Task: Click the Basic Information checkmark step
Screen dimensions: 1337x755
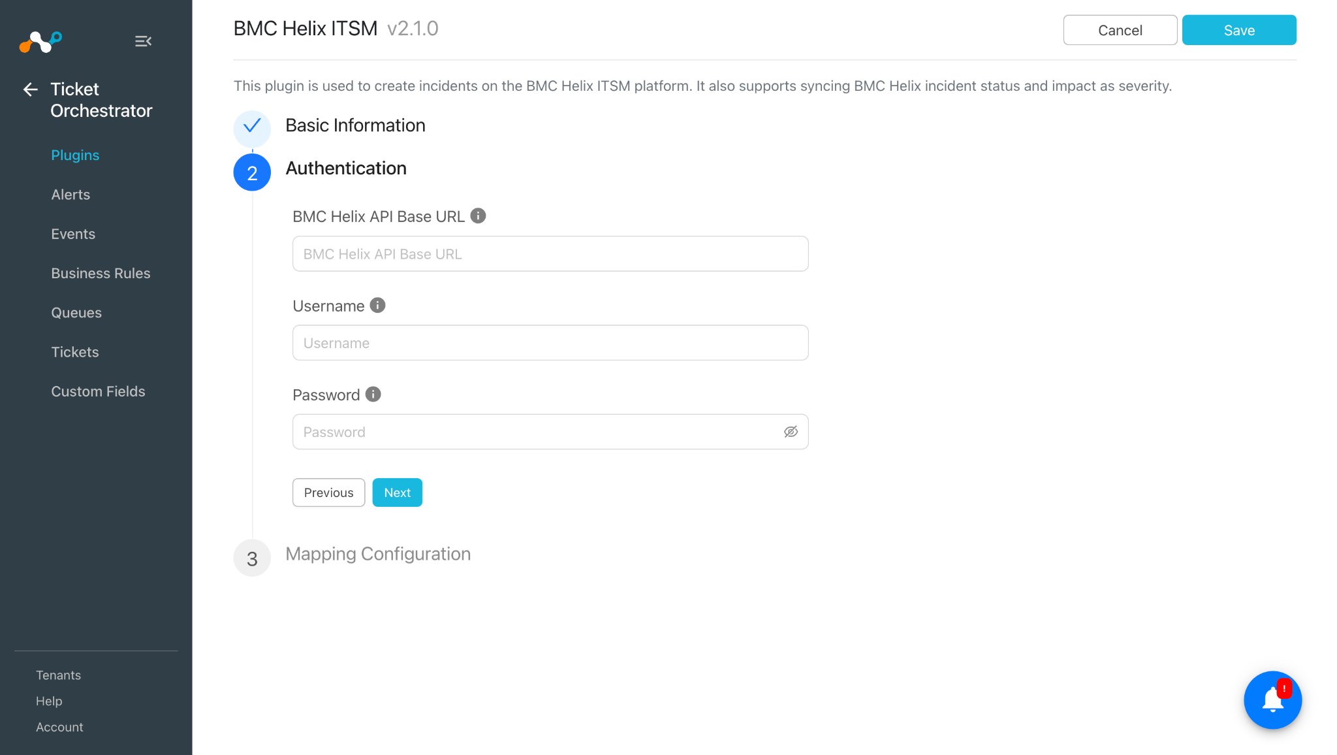Action: tap(252, 129)
